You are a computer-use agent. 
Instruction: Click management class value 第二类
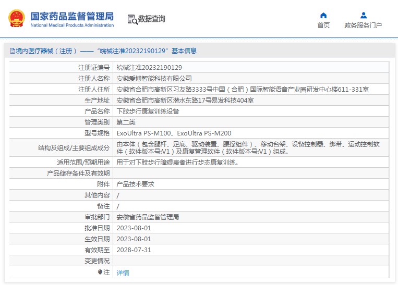(126, 122)
